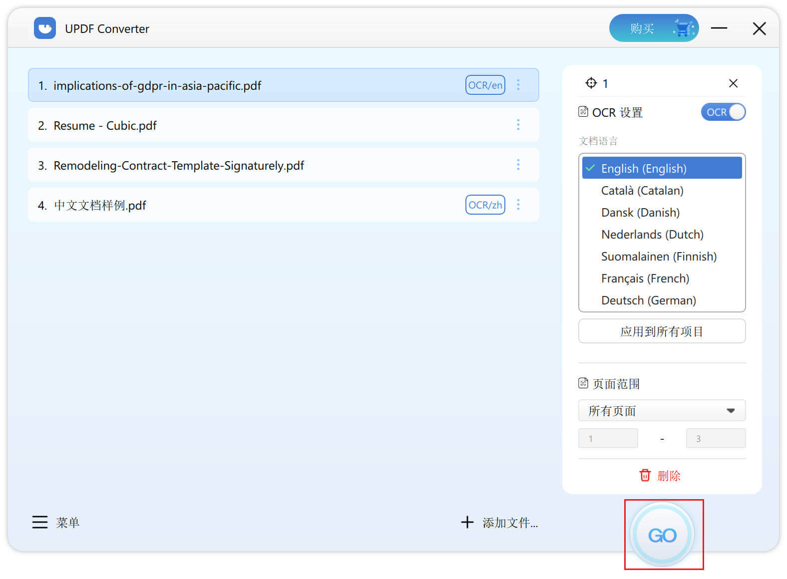Minimize the UPDF Converter window
787x579 pixels.
719,28
